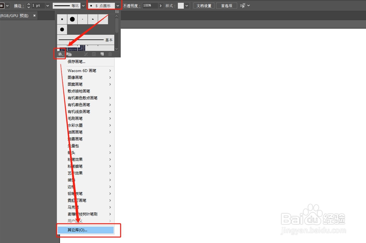
Task: Click the stroke weight stepper arrows
Action: coord(29,5)
